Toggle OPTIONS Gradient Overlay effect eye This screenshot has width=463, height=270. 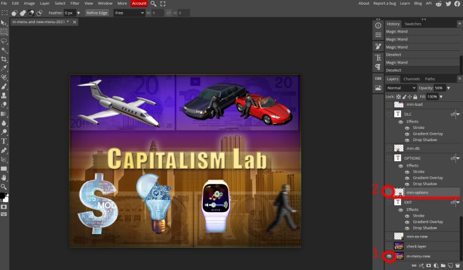(407, 178)
